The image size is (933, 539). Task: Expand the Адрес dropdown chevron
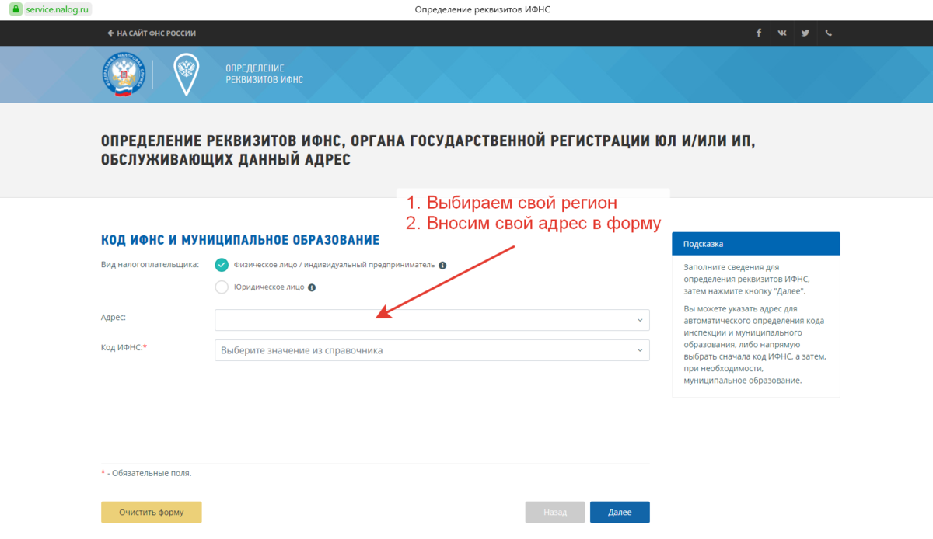[x=640, y=320]
